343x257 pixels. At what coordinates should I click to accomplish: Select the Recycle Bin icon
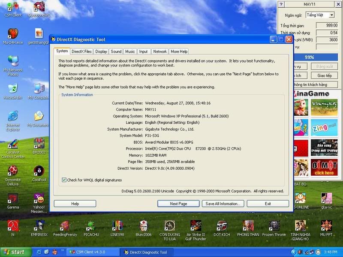tap(13, 91)
